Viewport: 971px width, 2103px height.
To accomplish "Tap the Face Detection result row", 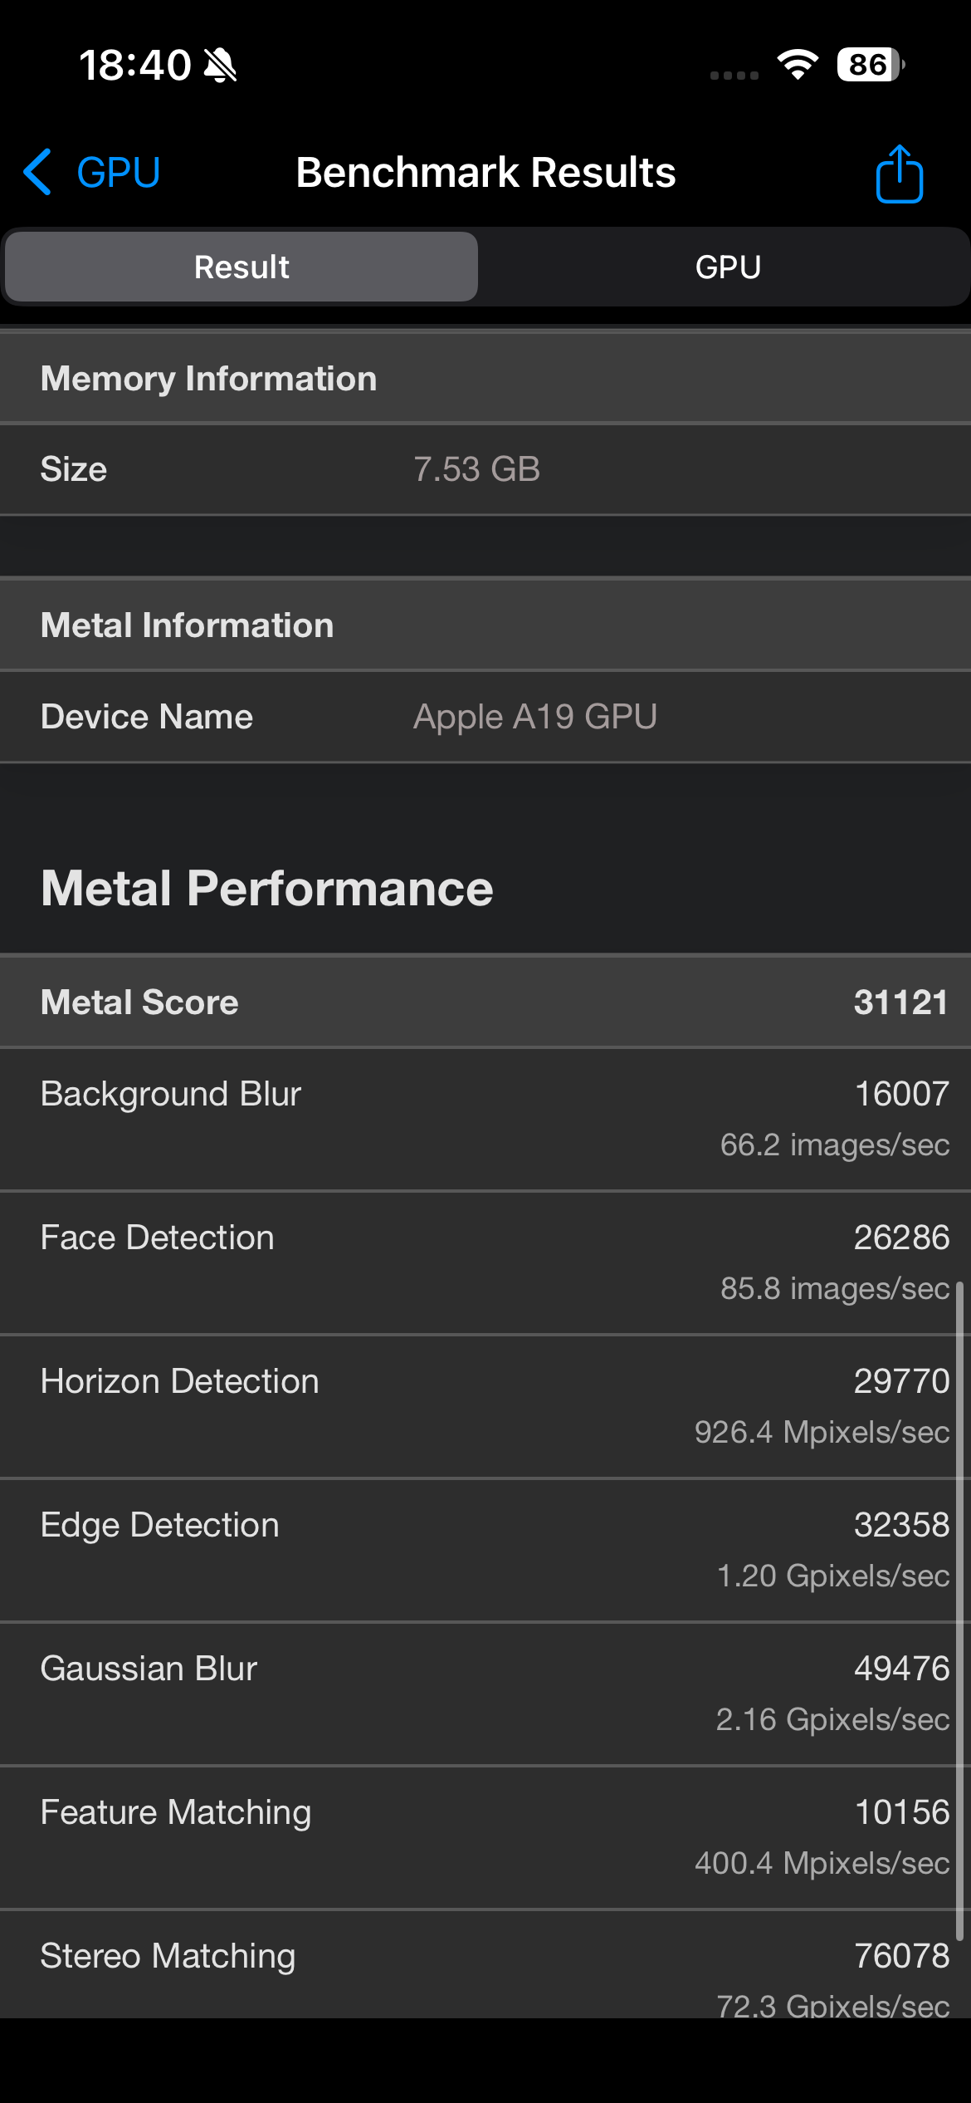I will (x=486, y=1262).
